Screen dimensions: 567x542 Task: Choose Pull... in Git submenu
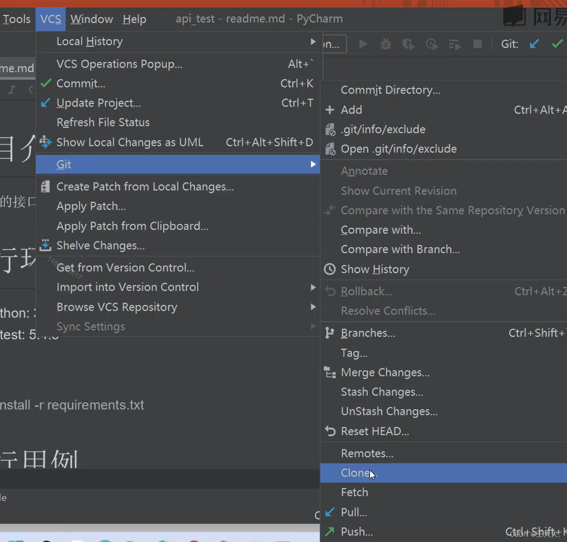444,512
